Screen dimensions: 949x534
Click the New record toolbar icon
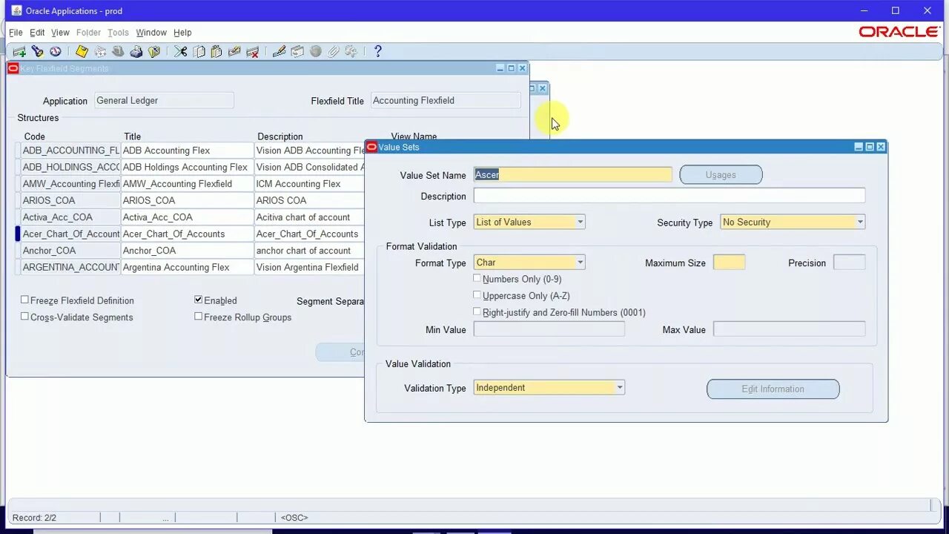[19, 51]
